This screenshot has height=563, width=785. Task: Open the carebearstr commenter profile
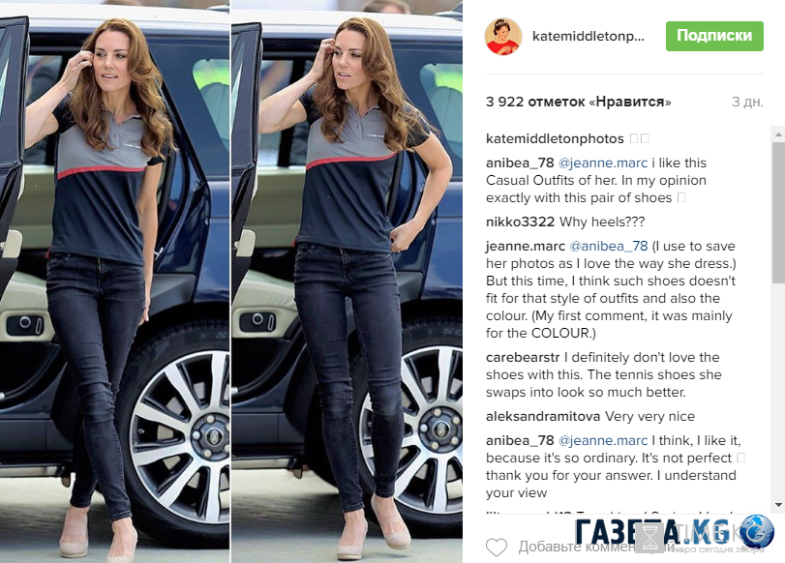pos(523,357)
